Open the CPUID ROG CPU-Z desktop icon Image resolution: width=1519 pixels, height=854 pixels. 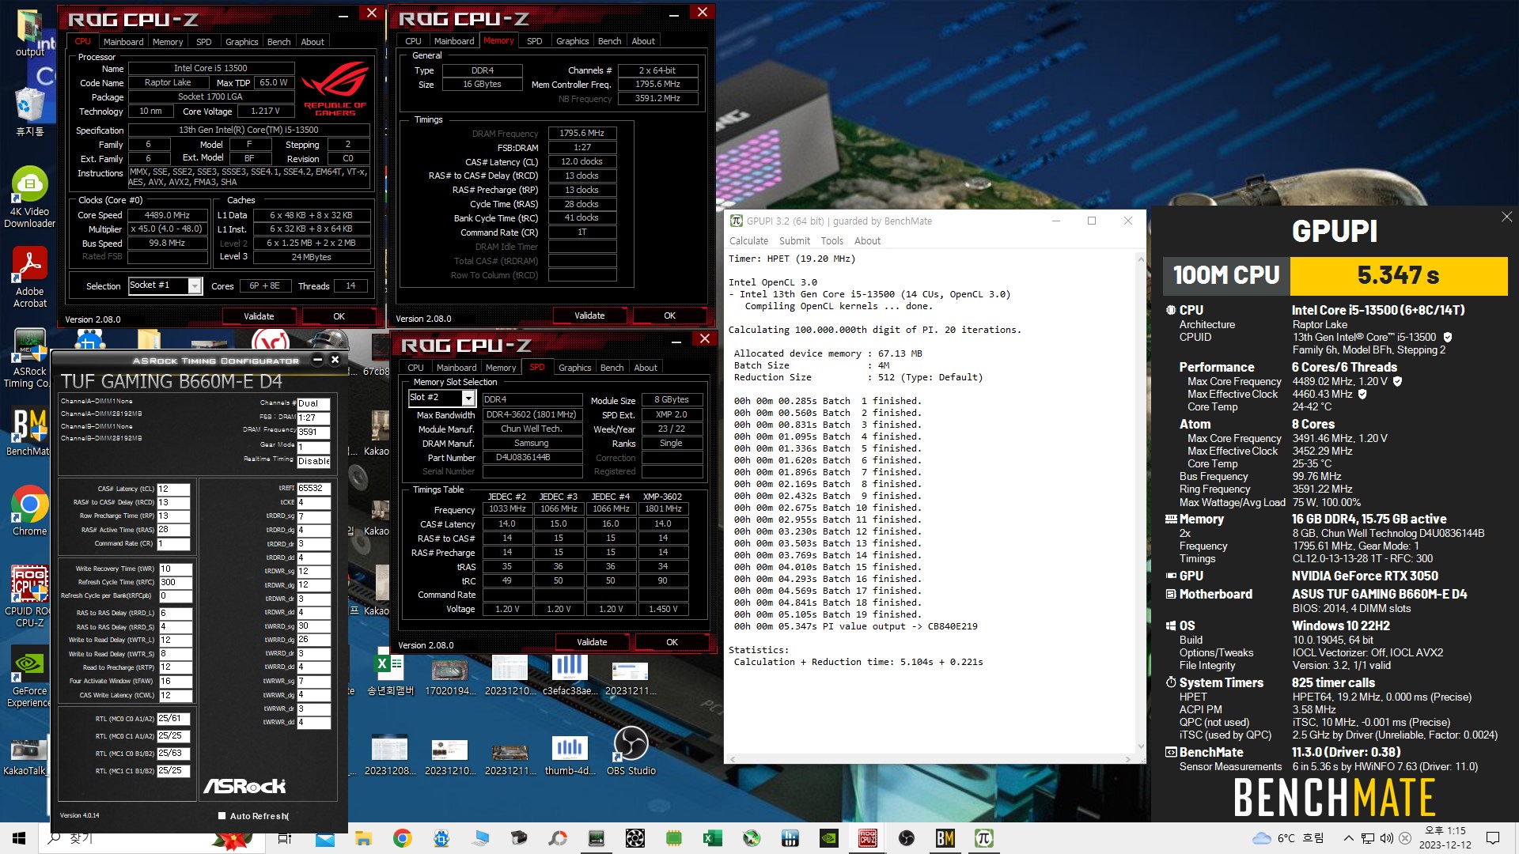pos(29,597)
